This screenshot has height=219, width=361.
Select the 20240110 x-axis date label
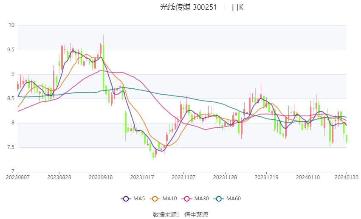[x=308, y=177]
